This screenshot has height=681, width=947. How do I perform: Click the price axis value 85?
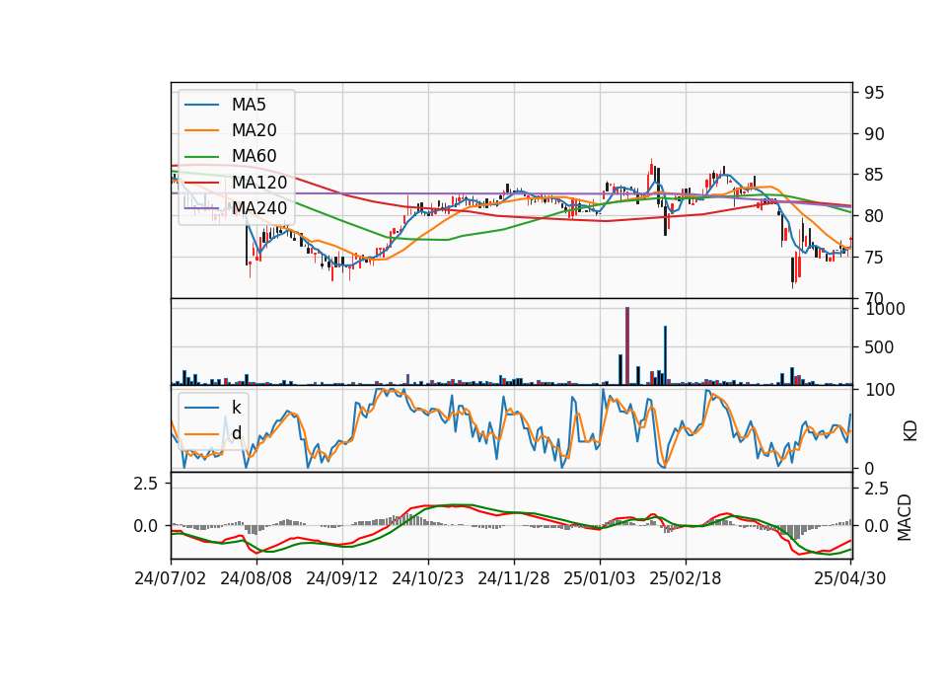[x=874, y=176]
